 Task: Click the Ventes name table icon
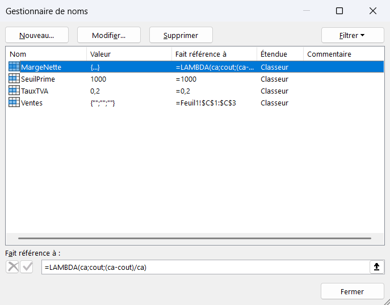pyautogui.click(x=14, y=103)
